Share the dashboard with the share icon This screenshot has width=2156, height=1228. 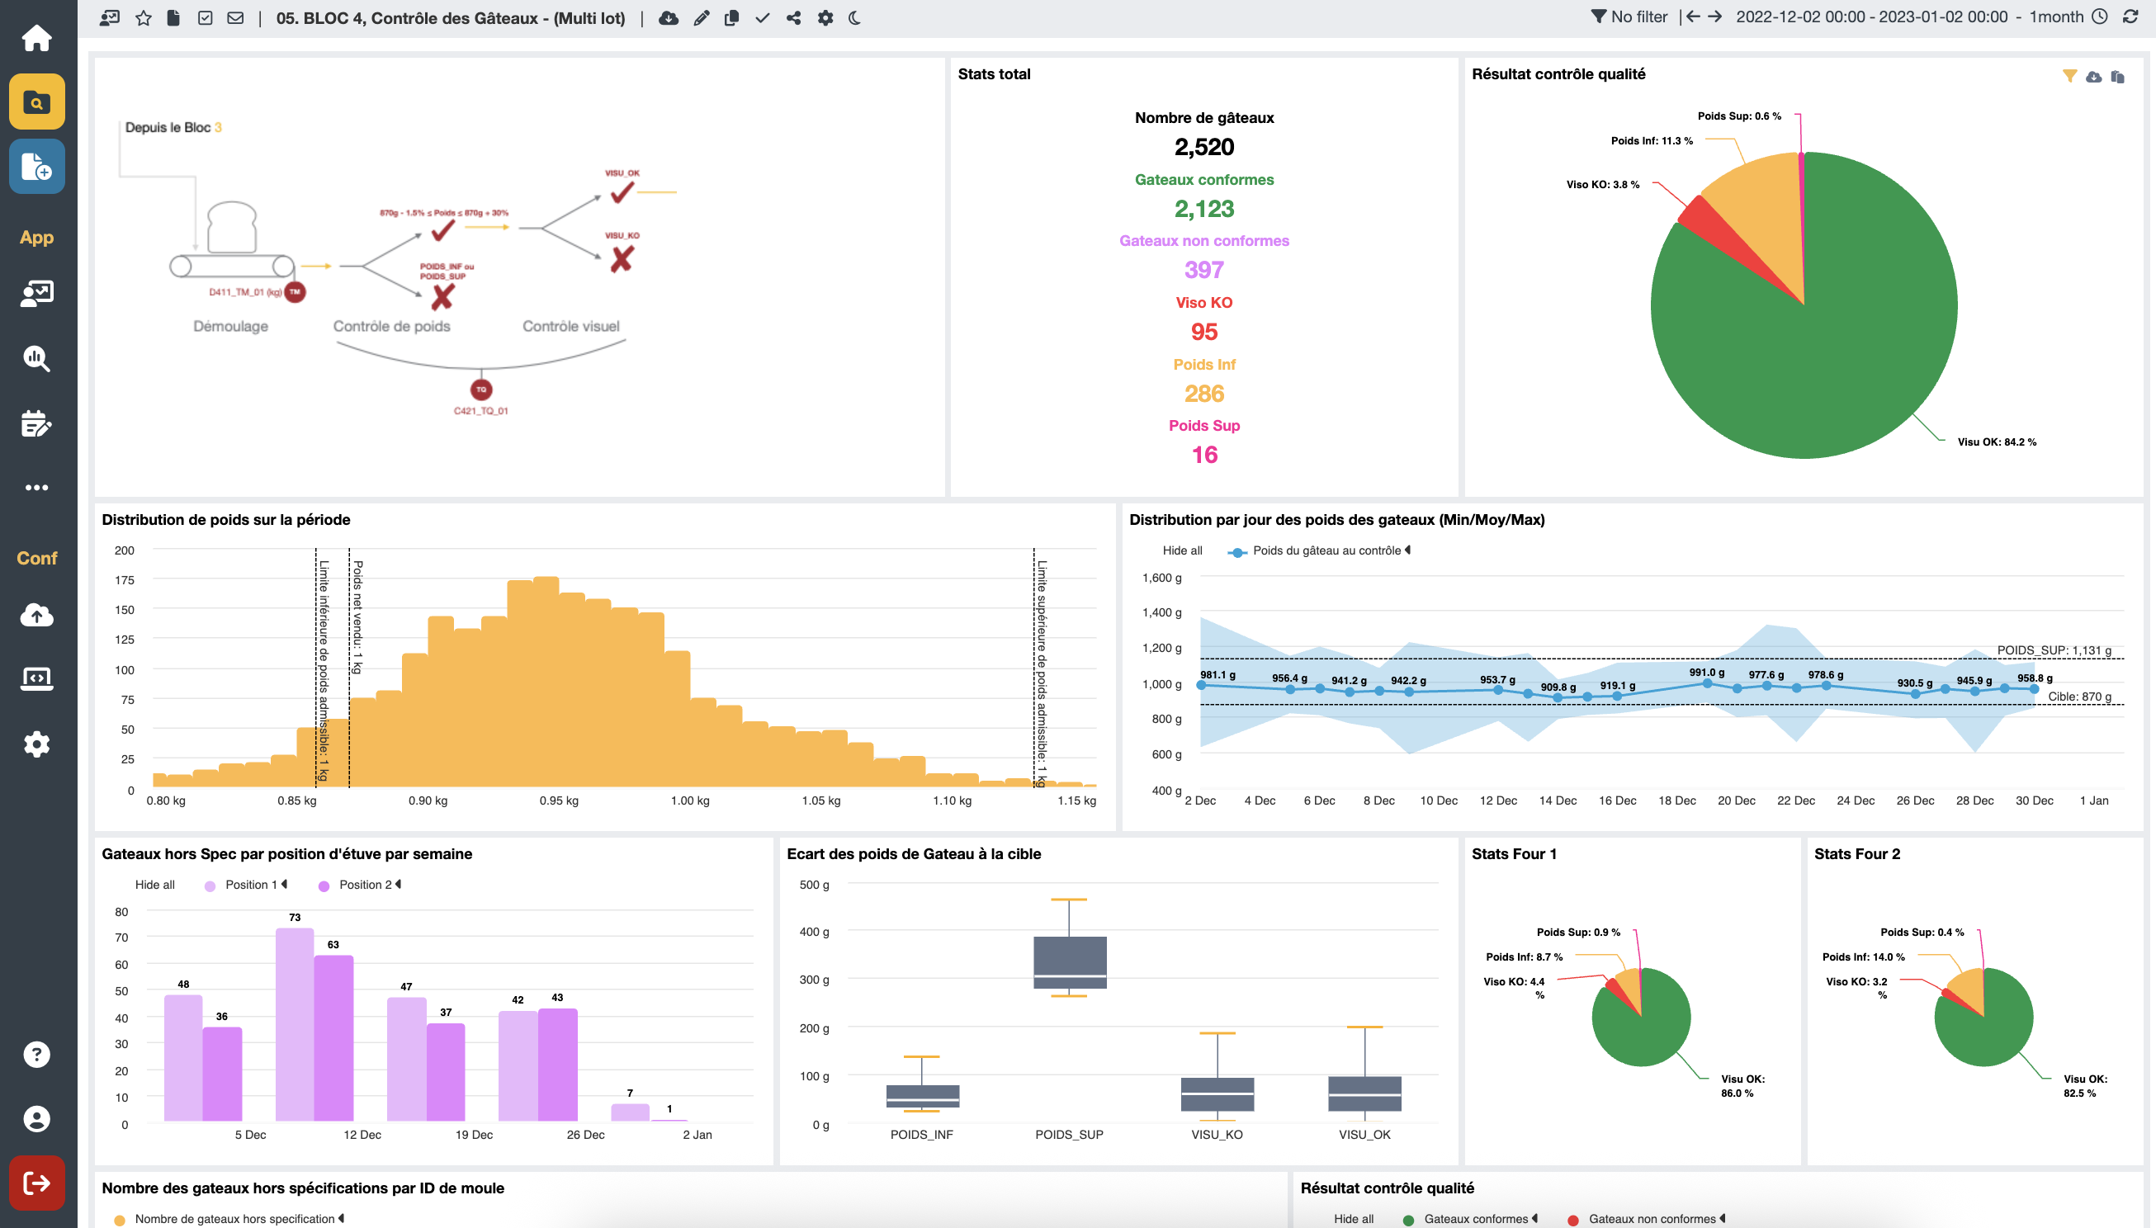793,17
